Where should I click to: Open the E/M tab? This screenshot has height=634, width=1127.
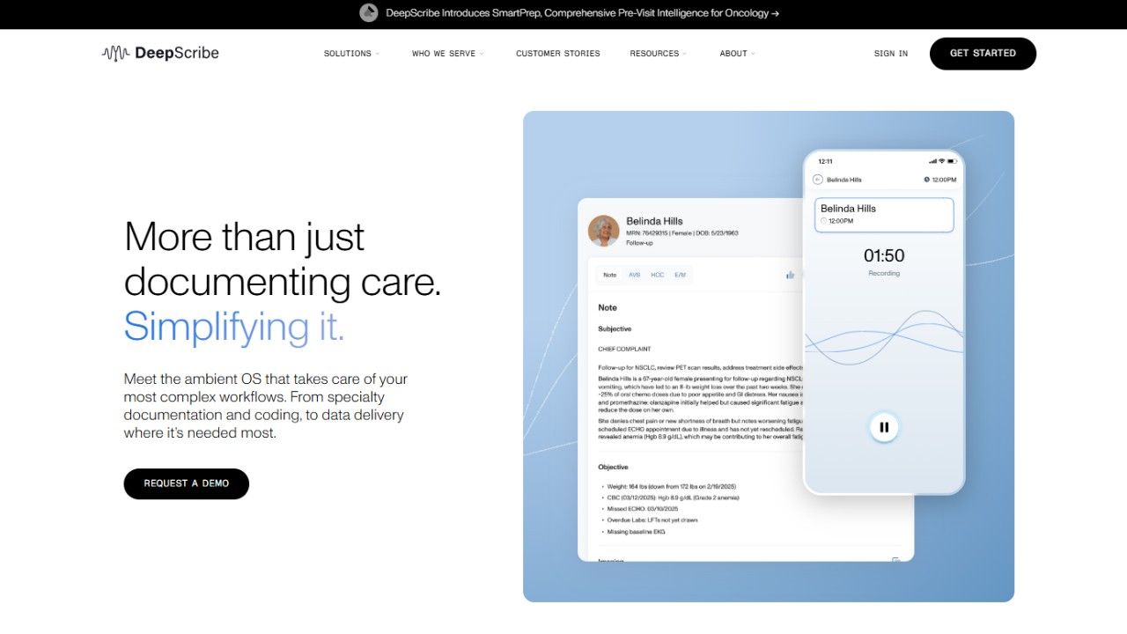tap(680, 275)
